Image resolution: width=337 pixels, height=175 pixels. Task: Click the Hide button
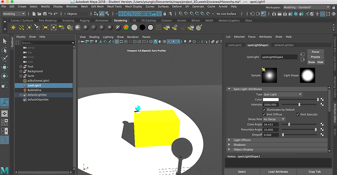coord(320,62)
